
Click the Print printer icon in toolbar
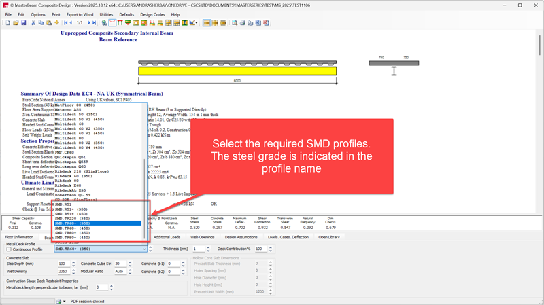[x=243, y=23]
